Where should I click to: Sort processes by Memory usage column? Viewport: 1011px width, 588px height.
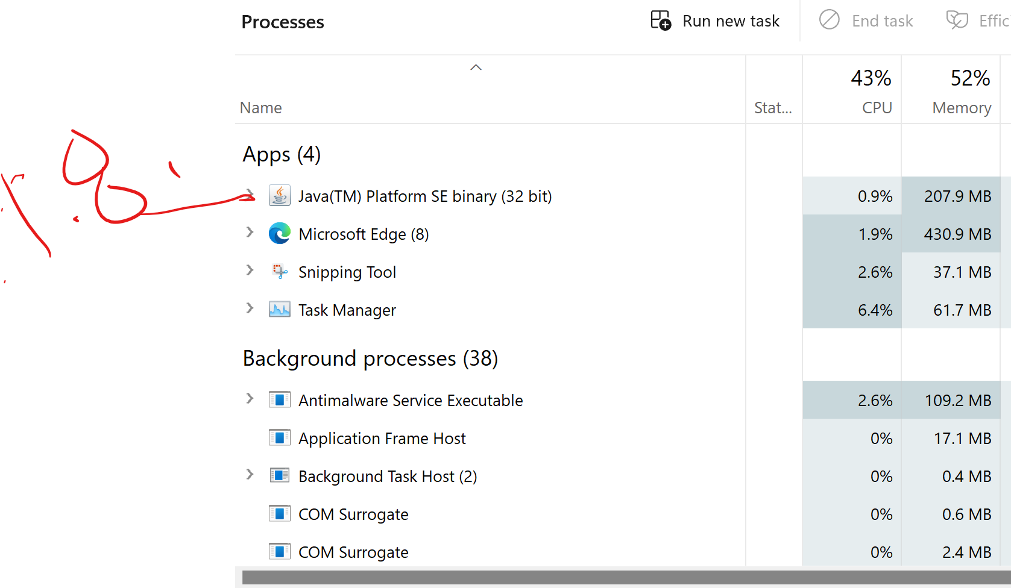click(x=961, y=108)
